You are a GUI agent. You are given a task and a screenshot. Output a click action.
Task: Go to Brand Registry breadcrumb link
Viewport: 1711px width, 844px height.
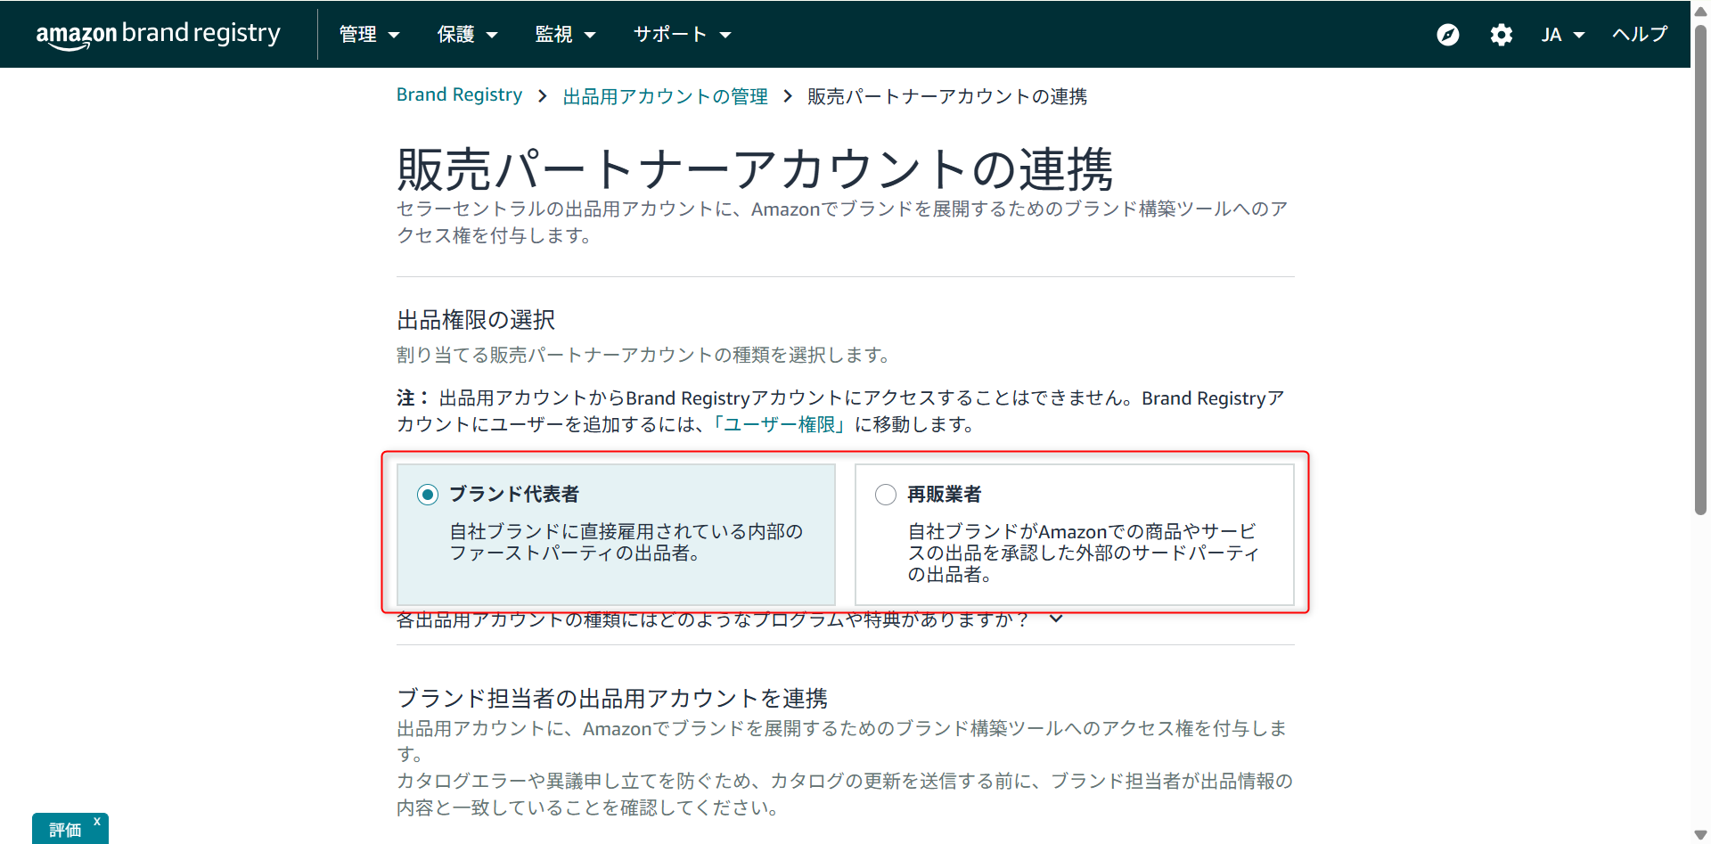coord(459,94)
